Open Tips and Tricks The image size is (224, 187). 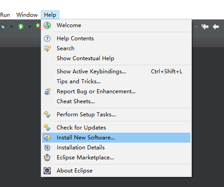pyautogui.click(x=116, y=82)
